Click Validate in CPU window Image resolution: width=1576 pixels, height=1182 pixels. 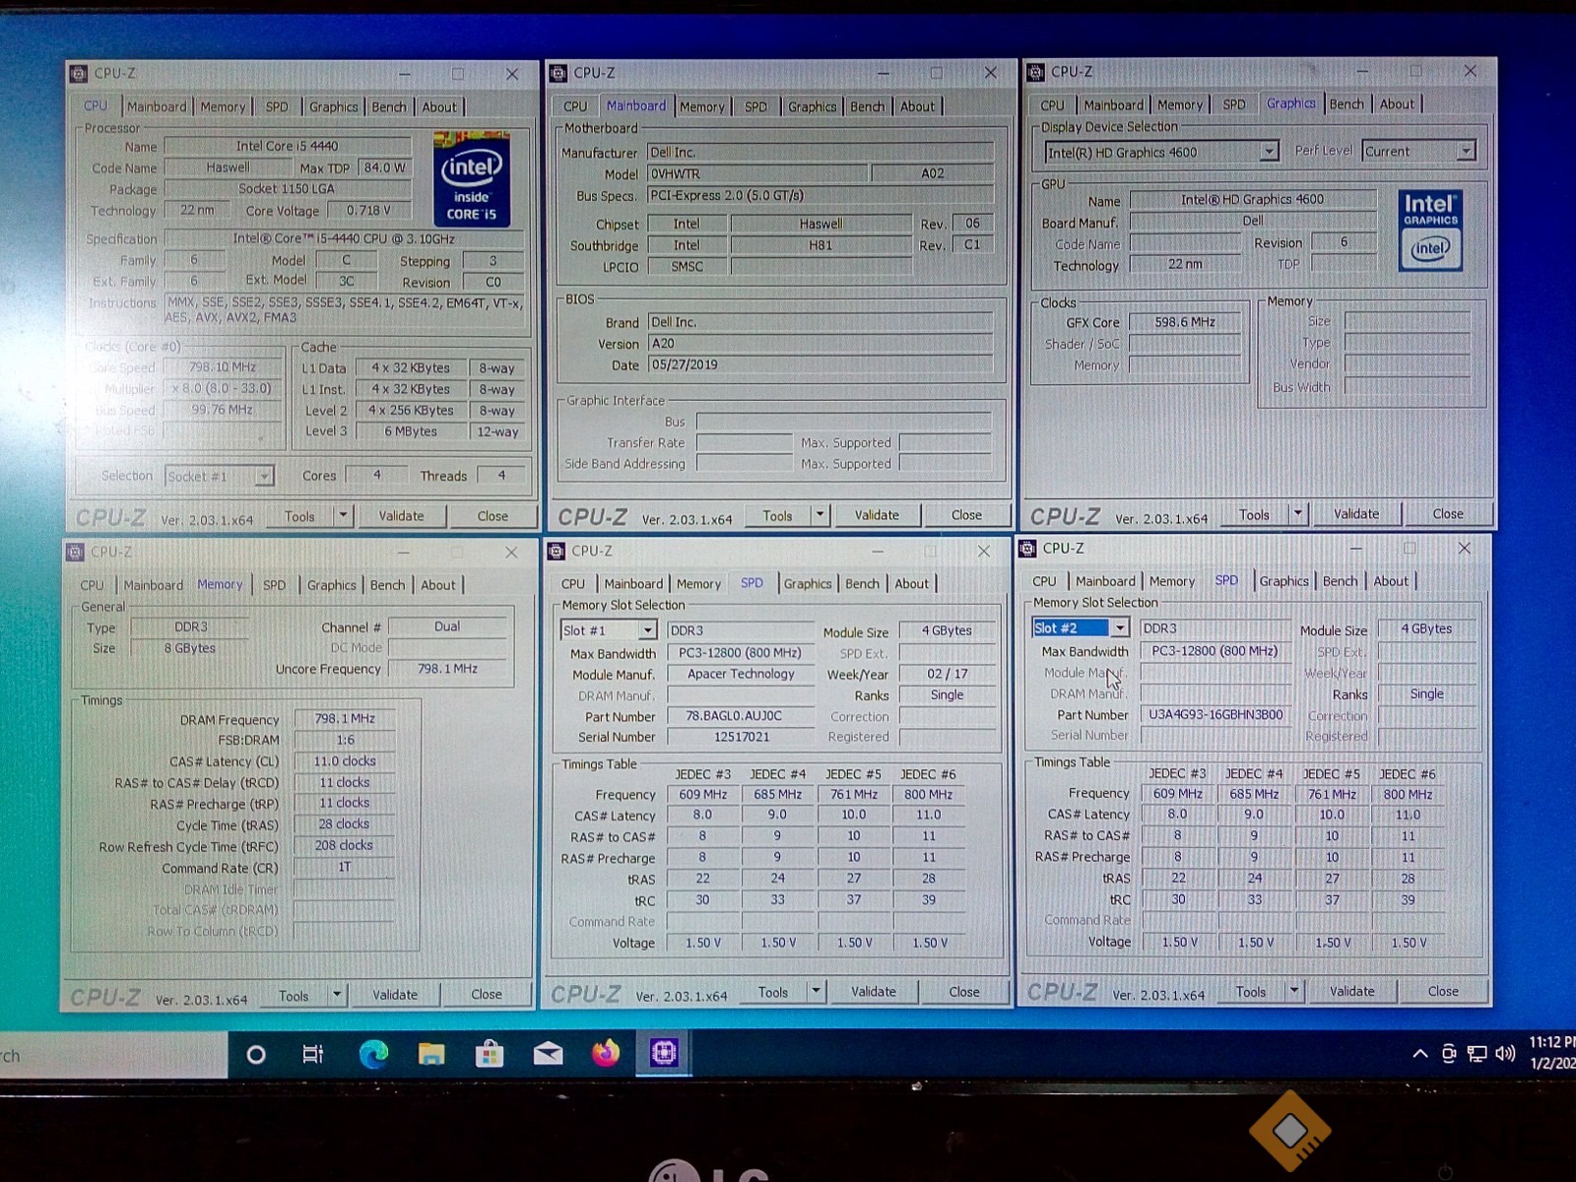(x=401, y=516)
